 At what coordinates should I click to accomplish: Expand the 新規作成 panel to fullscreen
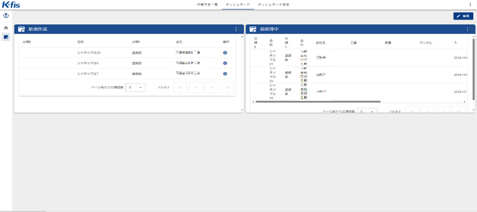(x=239, y=30)
